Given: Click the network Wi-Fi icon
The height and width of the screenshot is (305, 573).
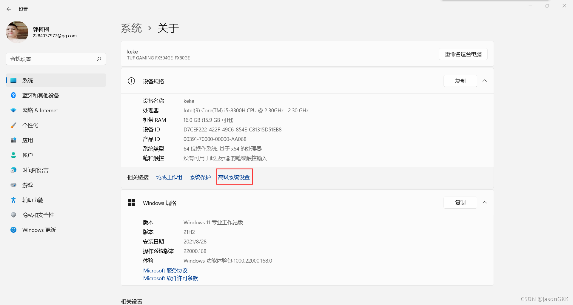Looking at the screenshot, I should (13, 110).
